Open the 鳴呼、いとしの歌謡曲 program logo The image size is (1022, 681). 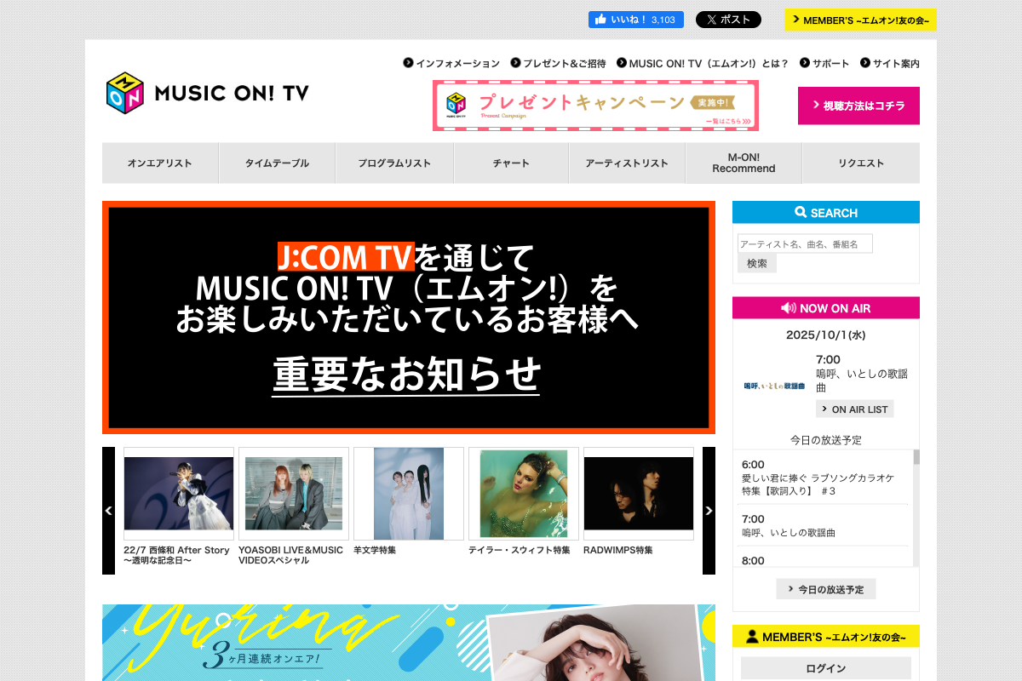pyautogui.click(x=773, y=386)
